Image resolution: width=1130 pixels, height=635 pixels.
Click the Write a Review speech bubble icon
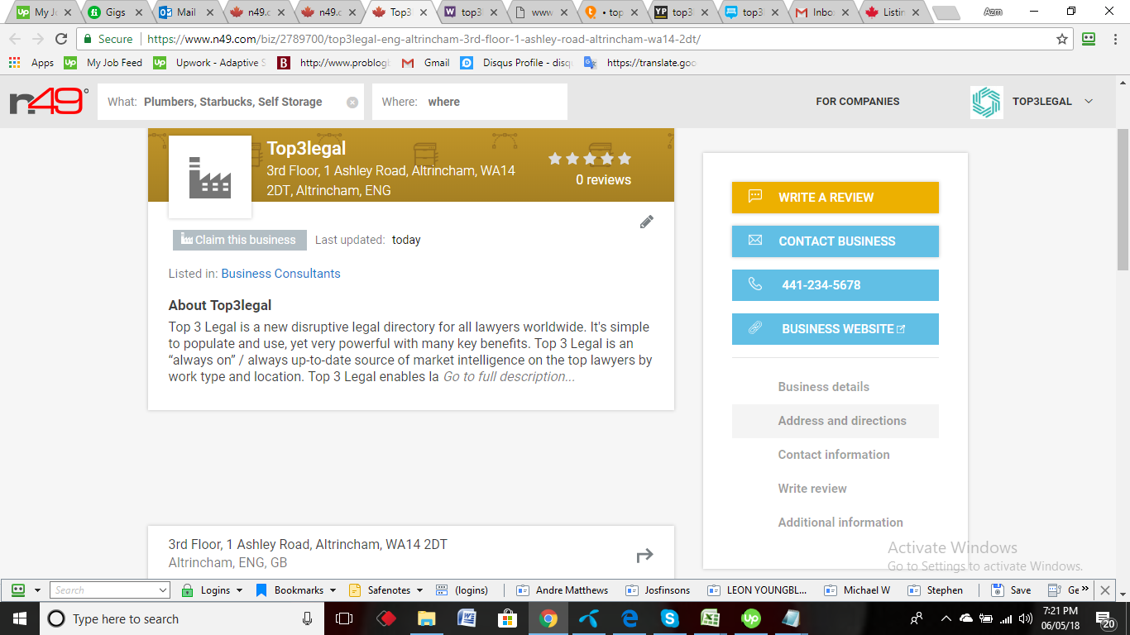coord(754,198)
